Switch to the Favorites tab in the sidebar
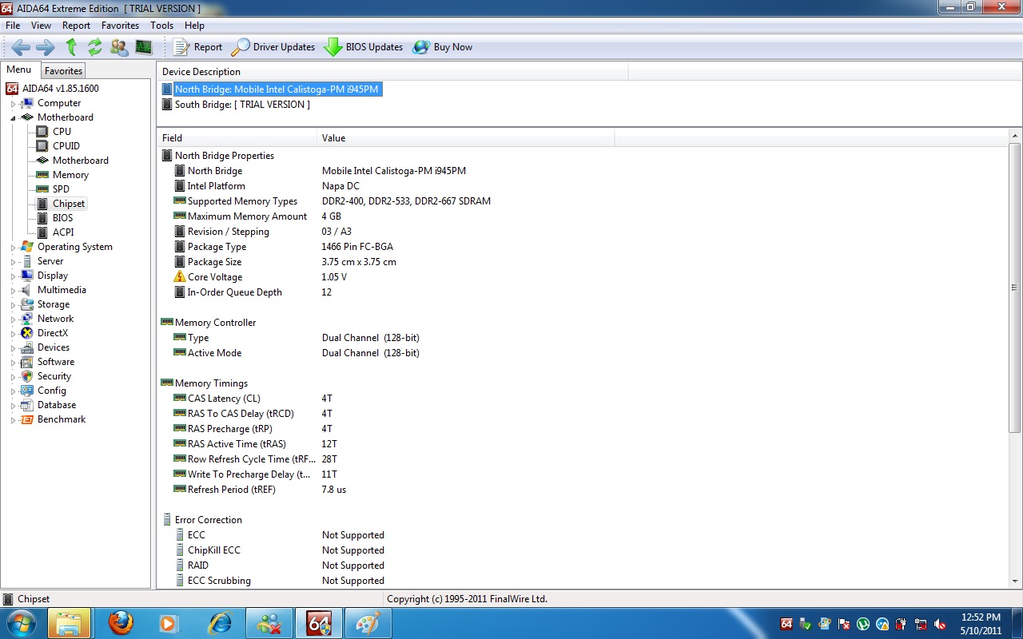Screen dimensions: 1023x639 point(63,71)
